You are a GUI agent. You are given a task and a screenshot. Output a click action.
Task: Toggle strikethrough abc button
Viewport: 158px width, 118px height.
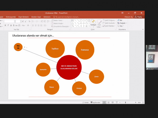16,25
